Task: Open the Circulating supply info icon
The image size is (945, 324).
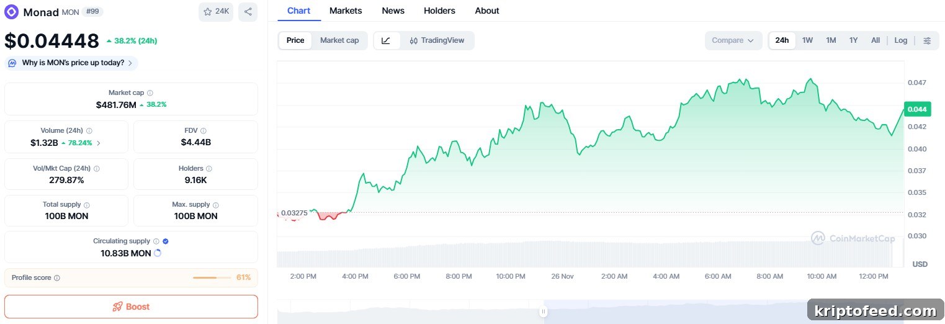Action: [156, 241]
